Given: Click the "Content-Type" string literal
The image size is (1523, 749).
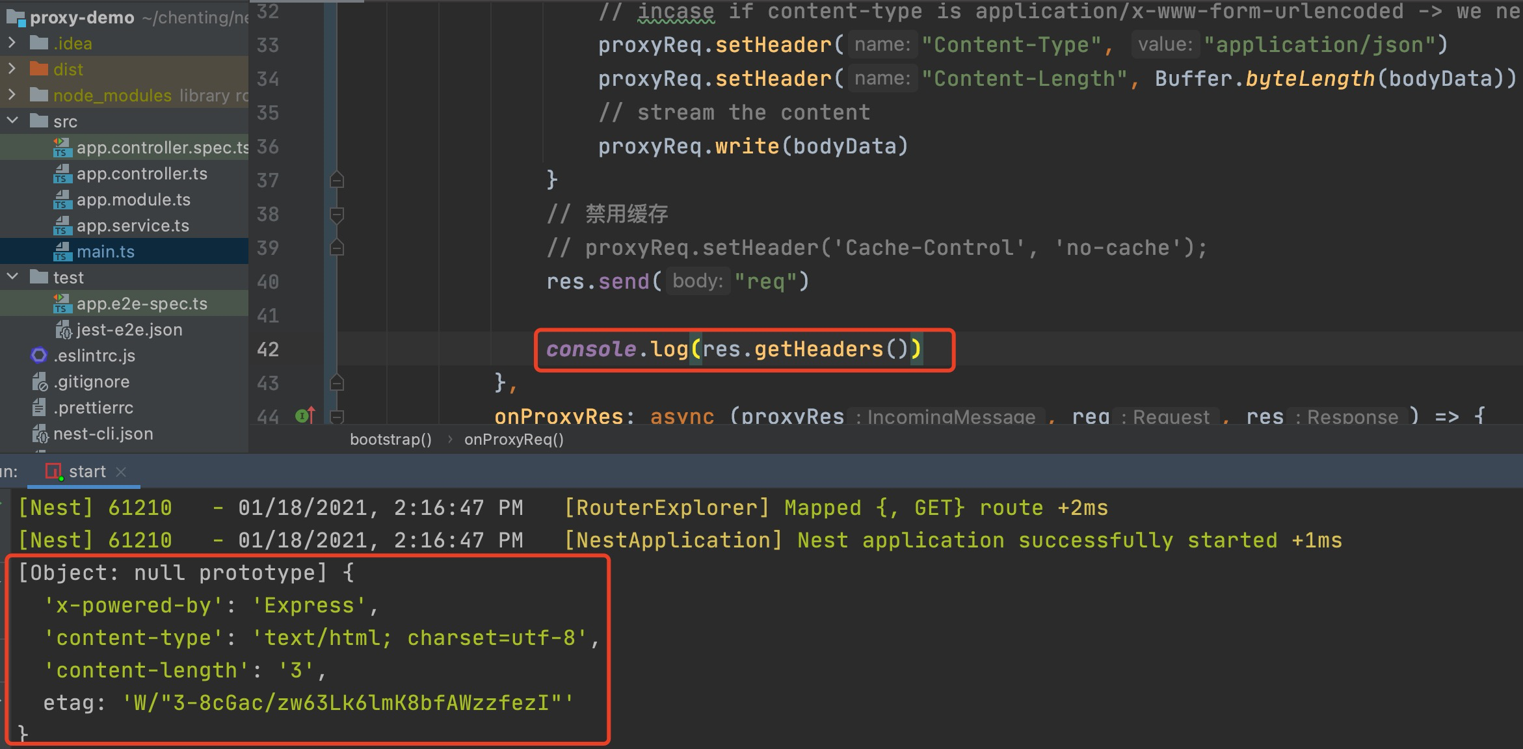Looking at the screenshot, I should point(1011,45).
